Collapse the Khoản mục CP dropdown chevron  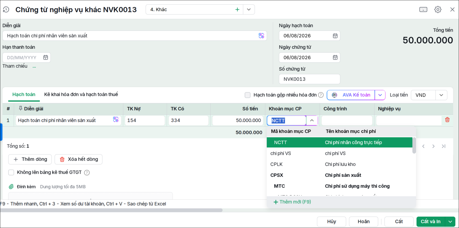pyautogui.click(x=312, y=120)
